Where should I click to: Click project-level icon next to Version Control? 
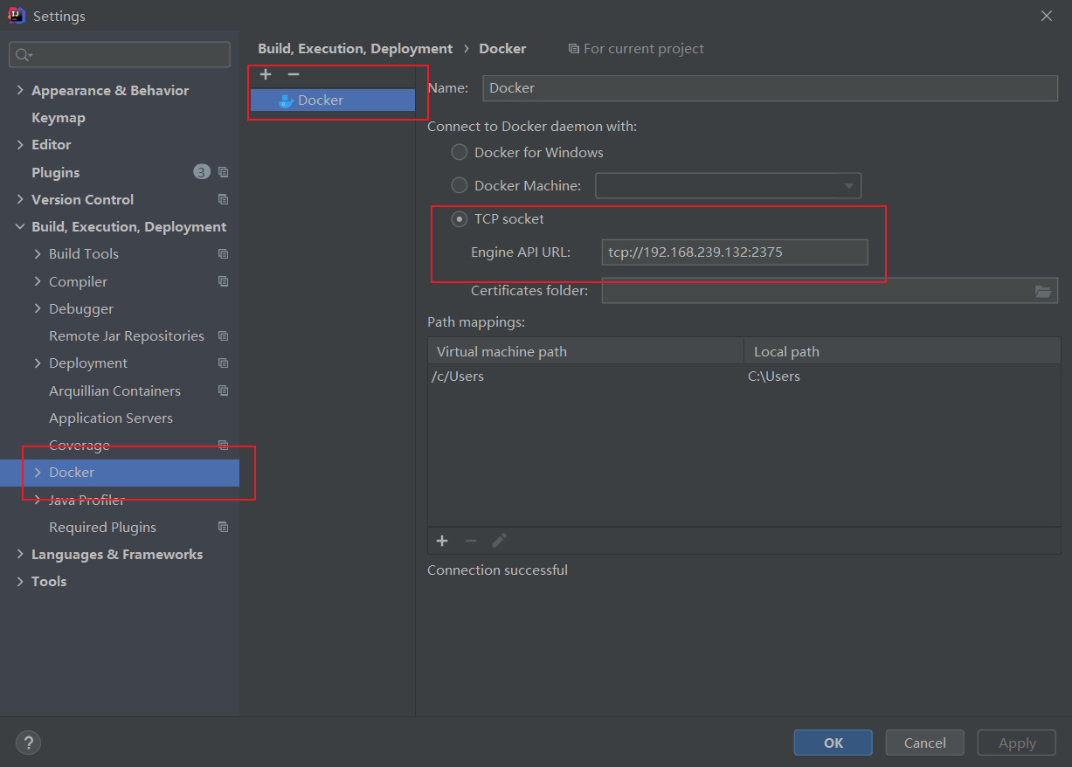[x=223, y=199]
